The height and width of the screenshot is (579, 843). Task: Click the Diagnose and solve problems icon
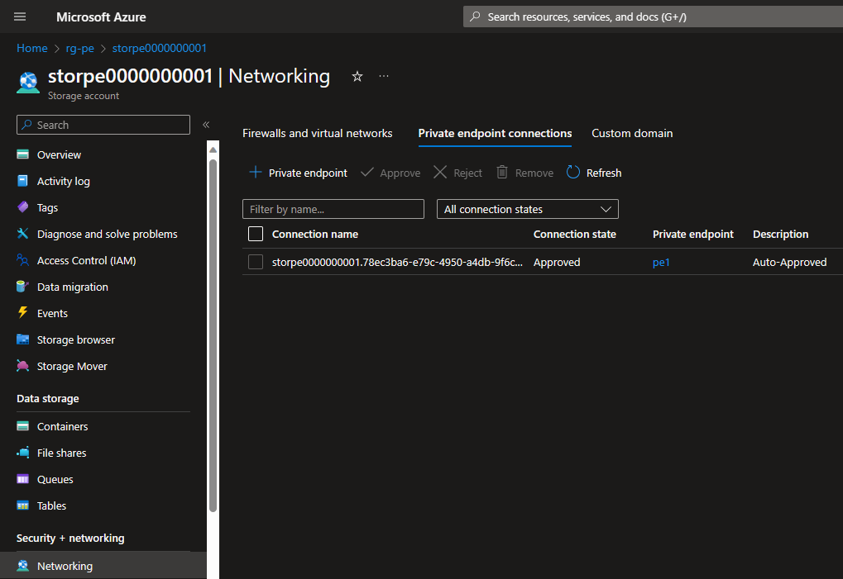tap(22, 234)
